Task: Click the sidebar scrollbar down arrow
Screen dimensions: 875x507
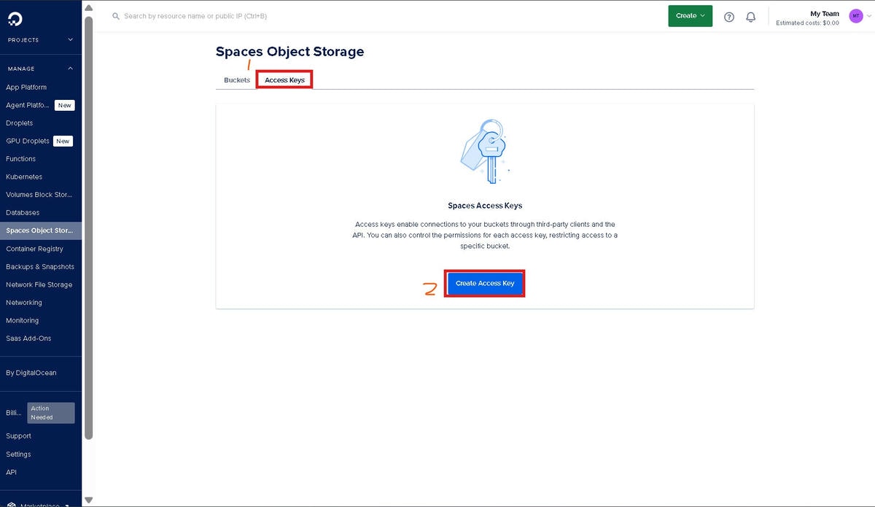Action: point(89,500)
